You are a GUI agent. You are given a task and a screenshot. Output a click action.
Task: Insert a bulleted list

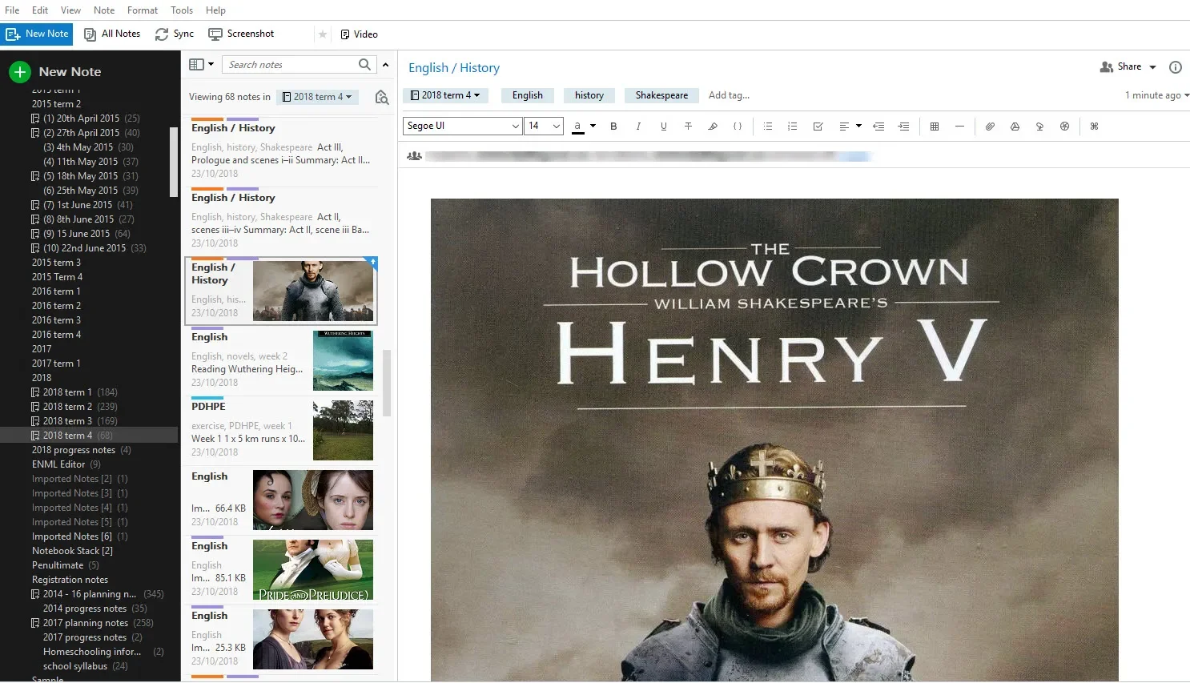coord(767,127)
